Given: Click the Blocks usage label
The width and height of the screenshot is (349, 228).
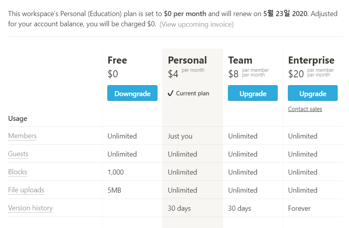Looking at the screenshot, I should coord(18,172).
